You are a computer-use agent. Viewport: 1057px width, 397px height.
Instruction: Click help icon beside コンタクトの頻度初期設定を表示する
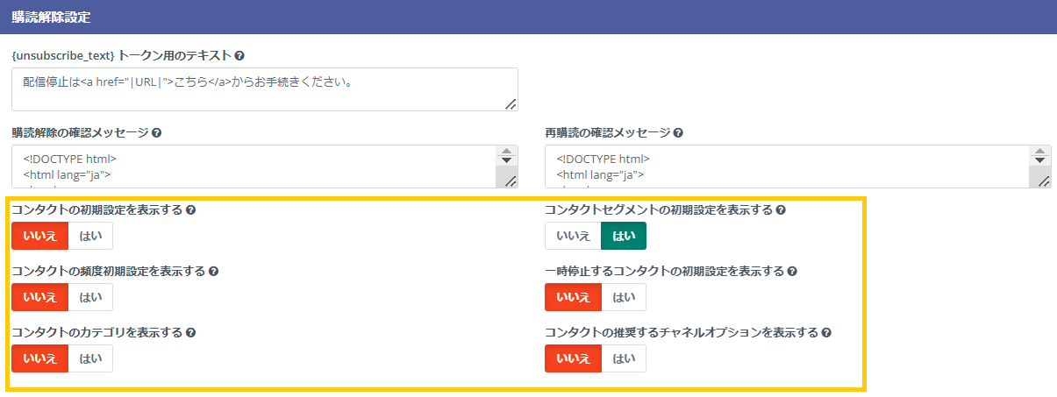213,272
